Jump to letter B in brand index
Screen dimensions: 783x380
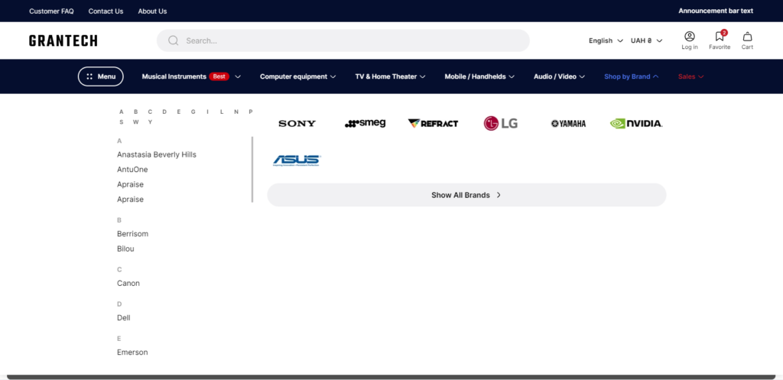pos(136,112)
